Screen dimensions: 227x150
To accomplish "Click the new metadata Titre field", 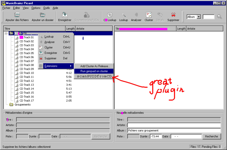I will (x=174, y=120).
